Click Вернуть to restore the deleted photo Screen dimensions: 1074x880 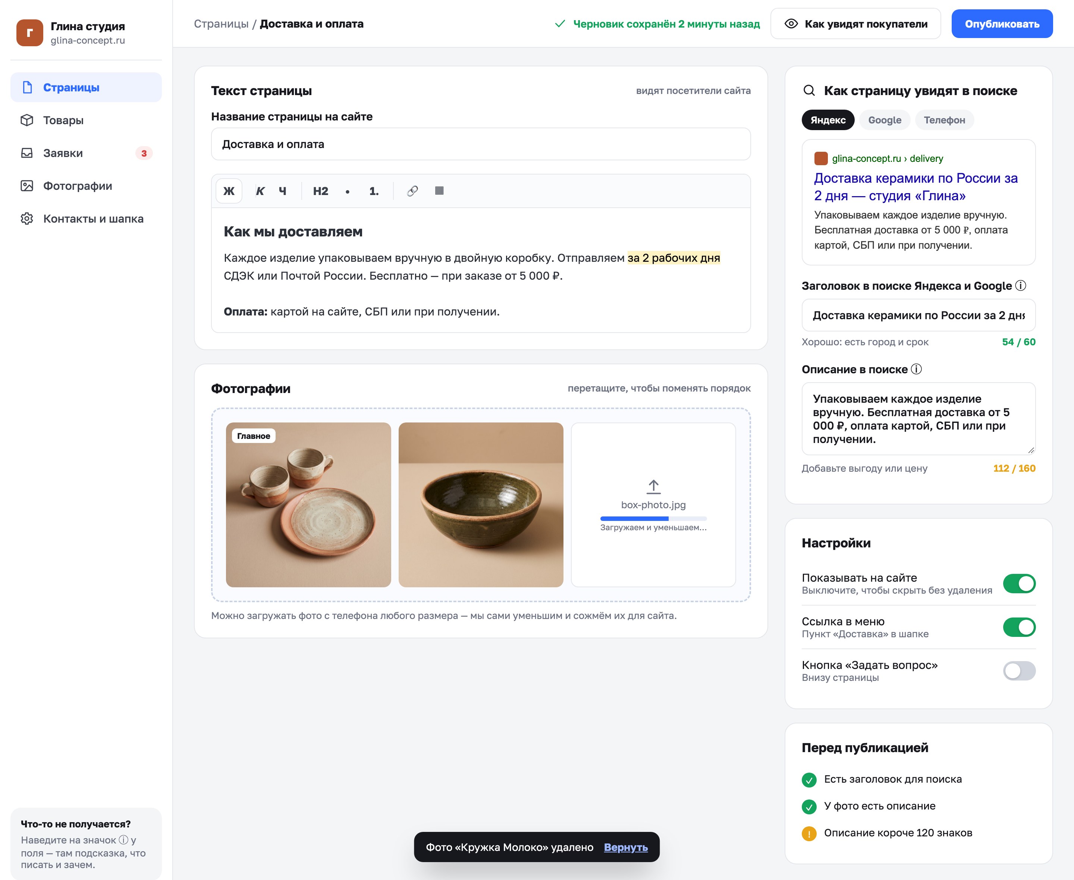(x=625, y=847)
